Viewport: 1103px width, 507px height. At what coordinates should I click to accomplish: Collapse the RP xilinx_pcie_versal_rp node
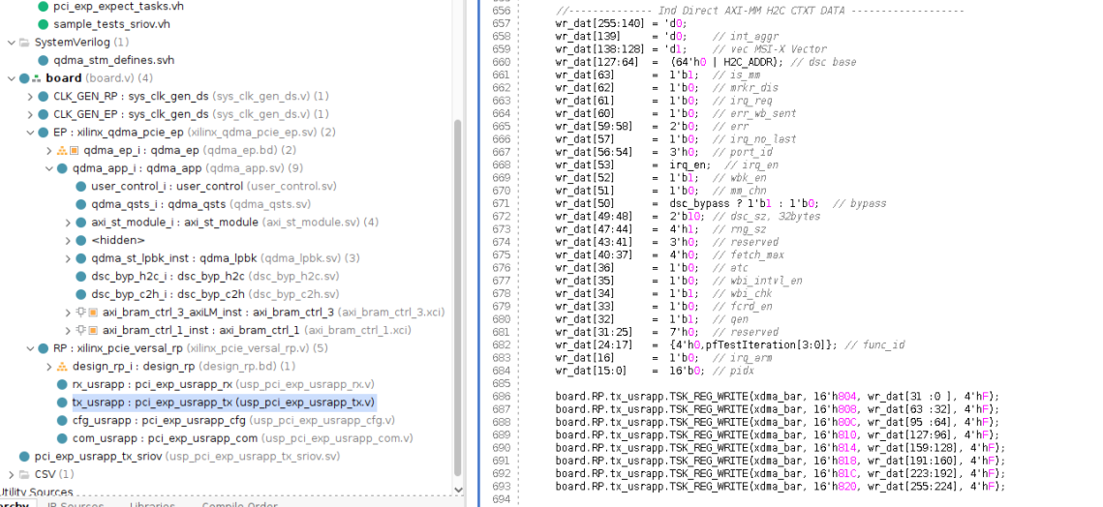(29, 348)
